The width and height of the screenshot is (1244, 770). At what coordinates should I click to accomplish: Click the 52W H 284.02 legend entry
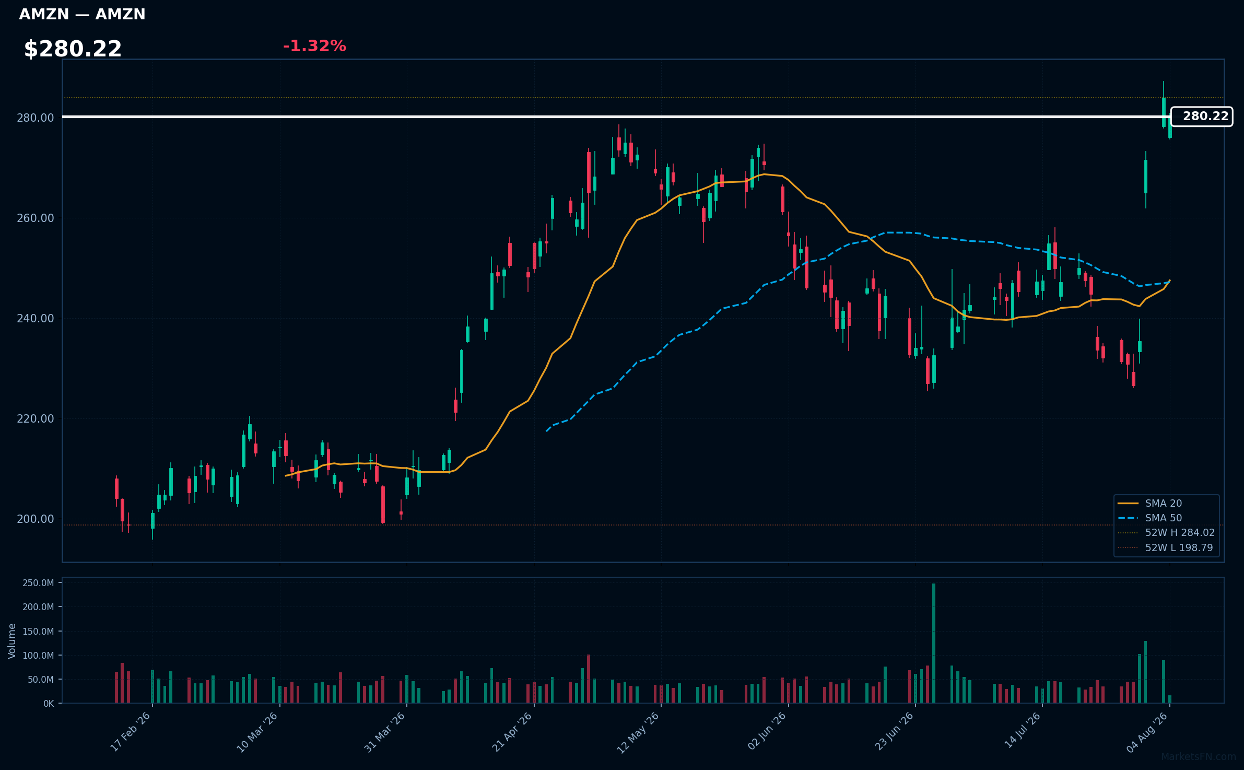1166,532
